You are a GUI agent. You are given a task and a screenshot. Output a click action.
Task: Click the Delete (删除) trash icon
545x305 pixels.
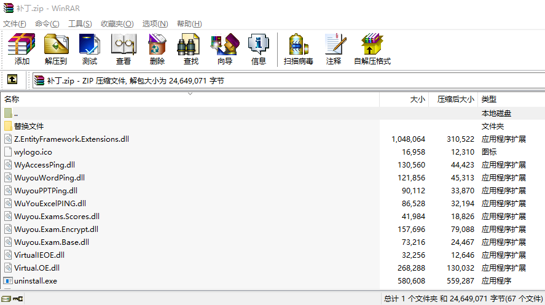coord(157,44)
